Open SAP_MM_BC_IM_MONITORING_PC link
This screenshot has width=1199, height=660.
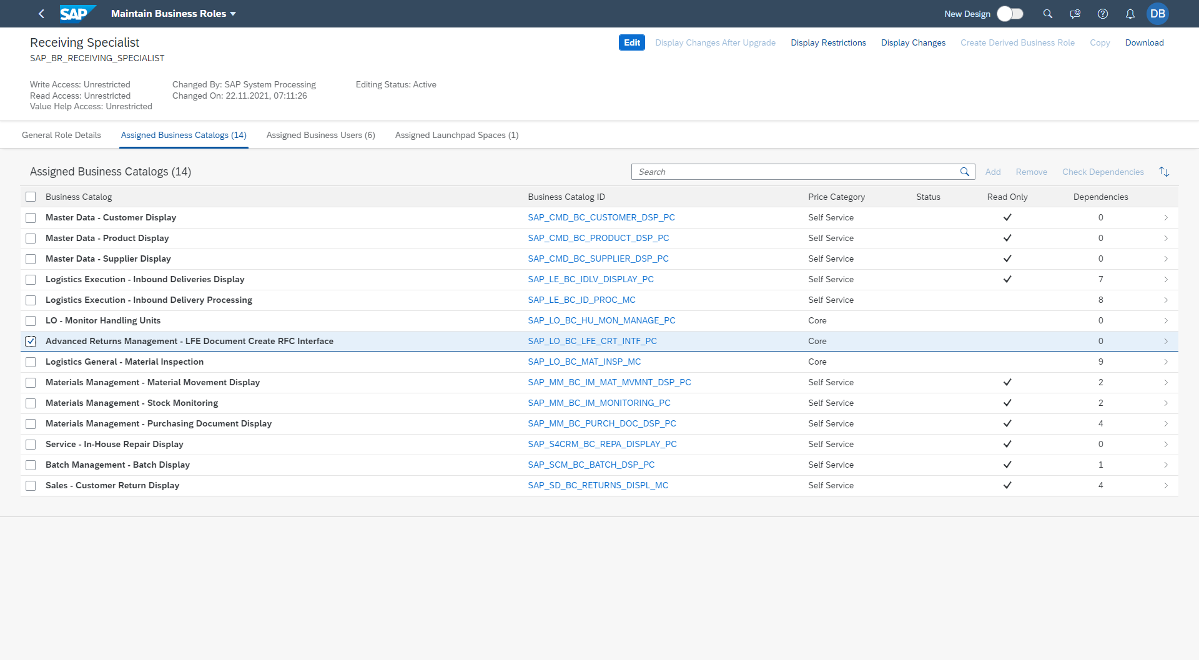click(x=599, y=403)
